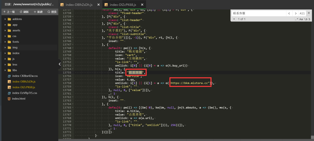
Task: Click the JS icon of index-DBlhZsDh.js in sidebar
Action: pyautogui.click(x=9, y=82)
